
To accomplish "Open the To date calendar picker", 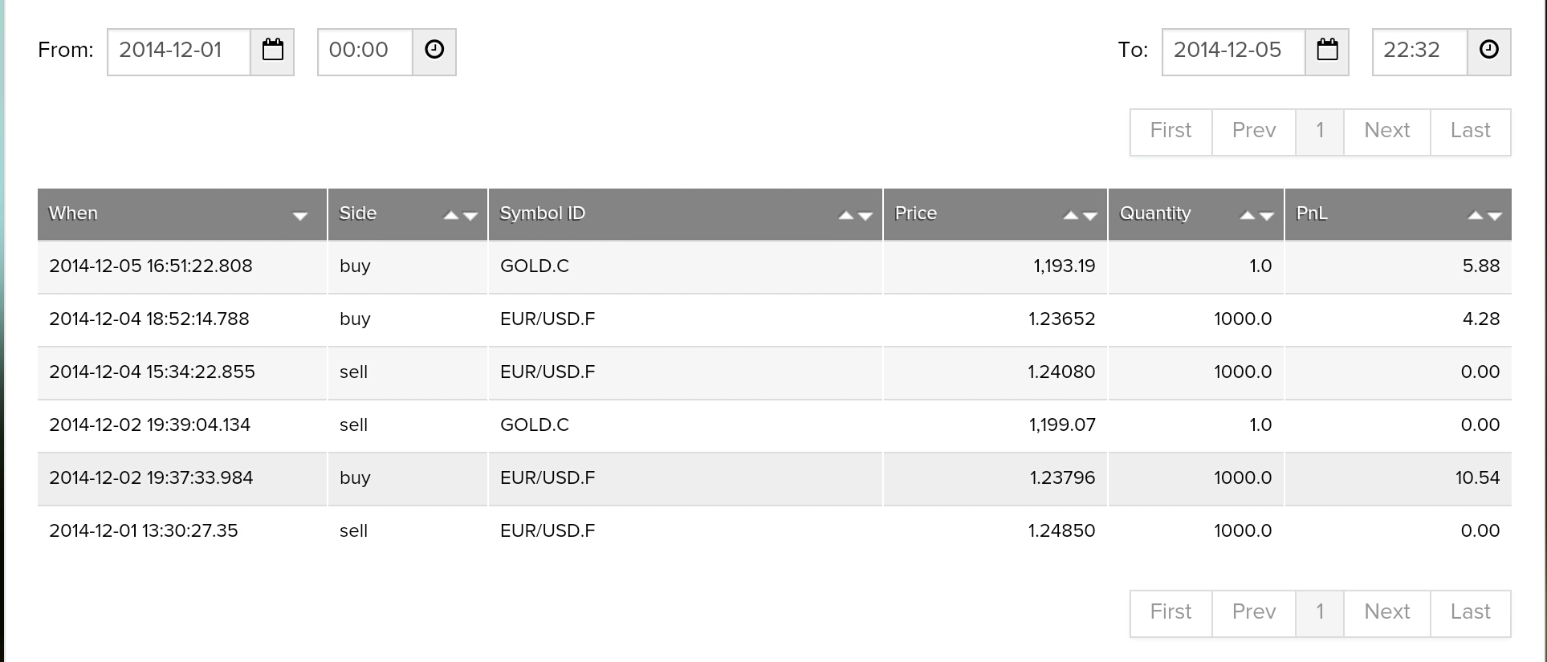I will pos(1327,51).
